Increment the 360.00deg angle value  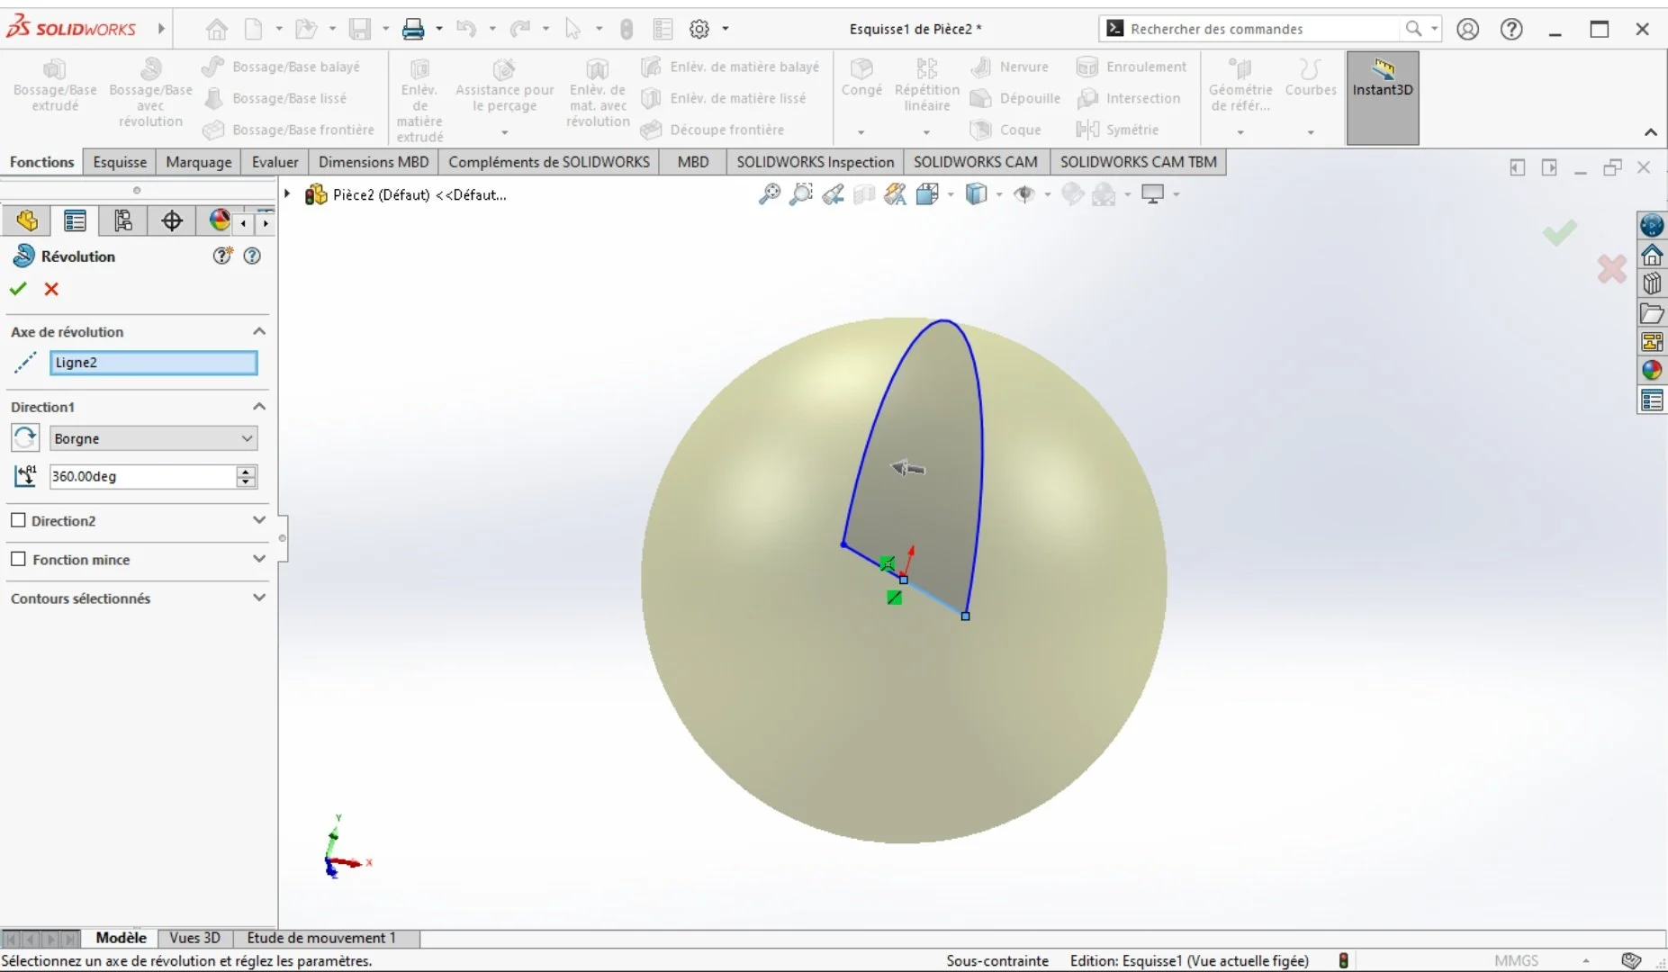(x=246, y=471)
